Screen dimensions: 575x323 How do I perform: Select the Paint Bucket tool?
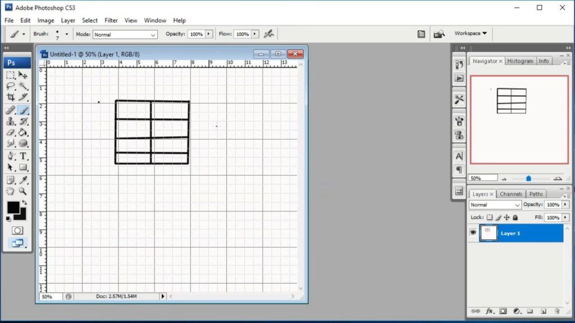click(x=24, y=132)
